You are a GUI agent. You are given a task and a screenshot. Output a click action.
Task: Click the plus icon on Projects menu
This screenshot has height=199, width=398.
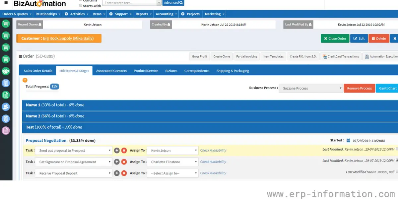(x=183, y=14)
